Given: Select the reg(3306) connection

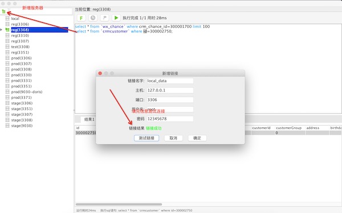Looking at the screenshot, I should tap(20, 24).
